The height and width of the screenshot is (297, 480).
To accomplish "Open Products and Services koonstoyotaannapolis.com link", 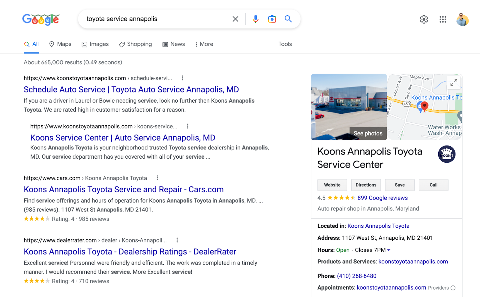I will [413, 262].
